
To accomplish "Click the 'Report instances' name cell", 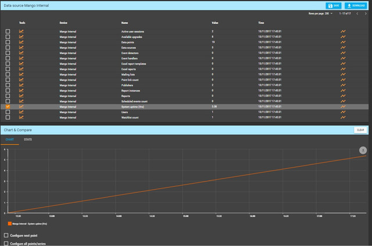I will click(130, 91).
